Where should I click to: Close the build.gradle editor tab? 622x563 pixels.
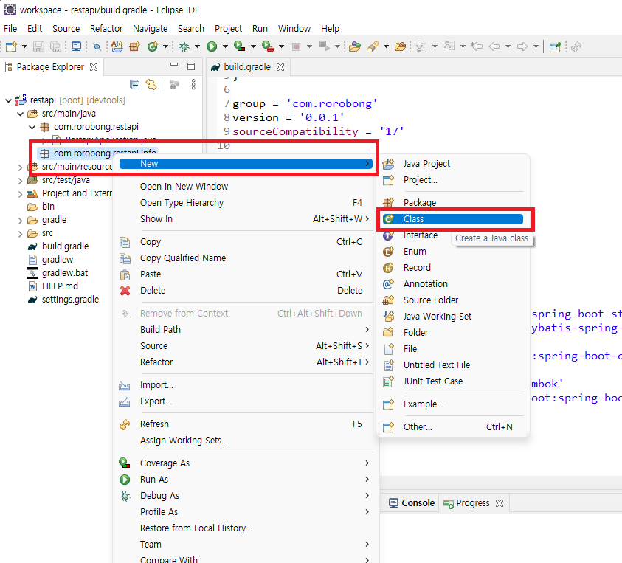coord(280,67)
